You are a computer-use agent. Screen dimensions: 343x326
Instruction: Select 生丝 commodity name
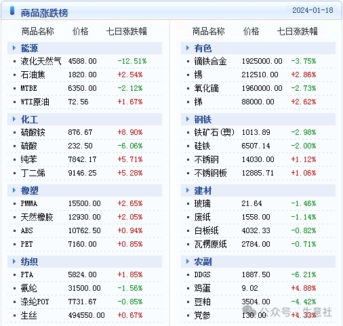coord(28,315)
